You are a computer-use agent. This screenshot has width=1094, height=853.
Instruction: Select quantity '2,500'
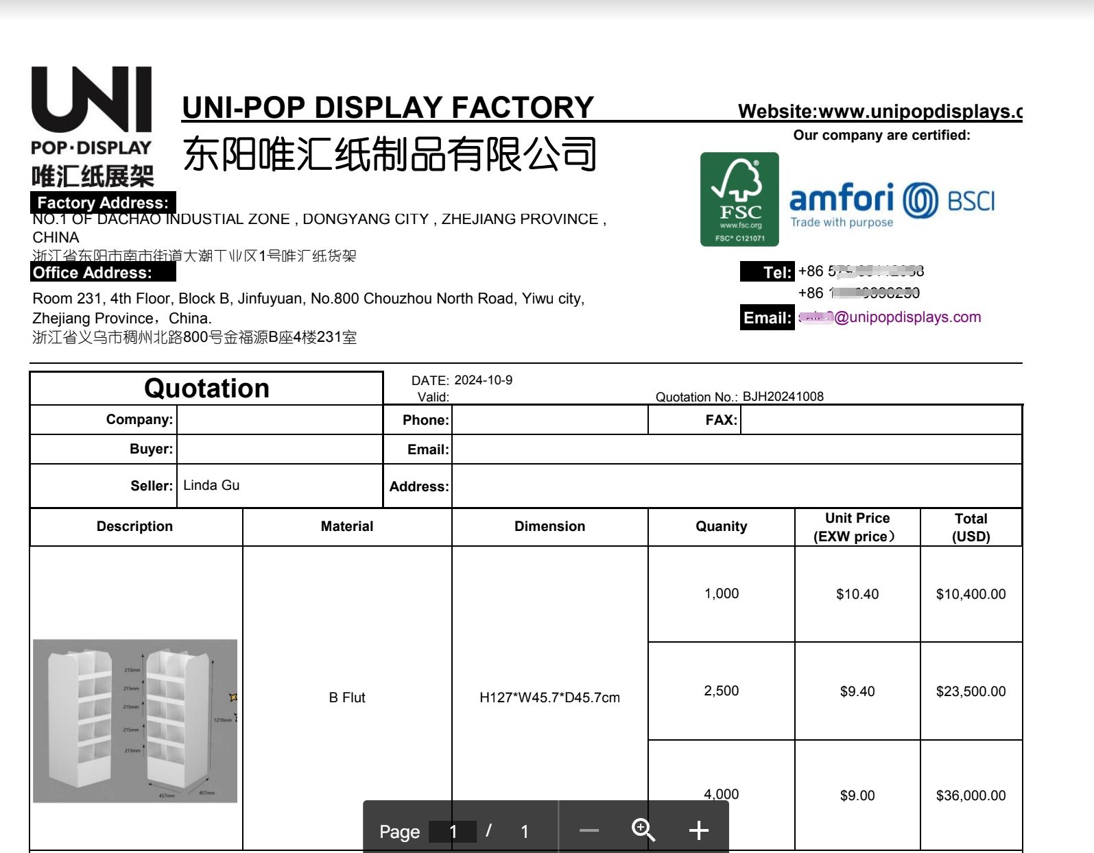722,691
